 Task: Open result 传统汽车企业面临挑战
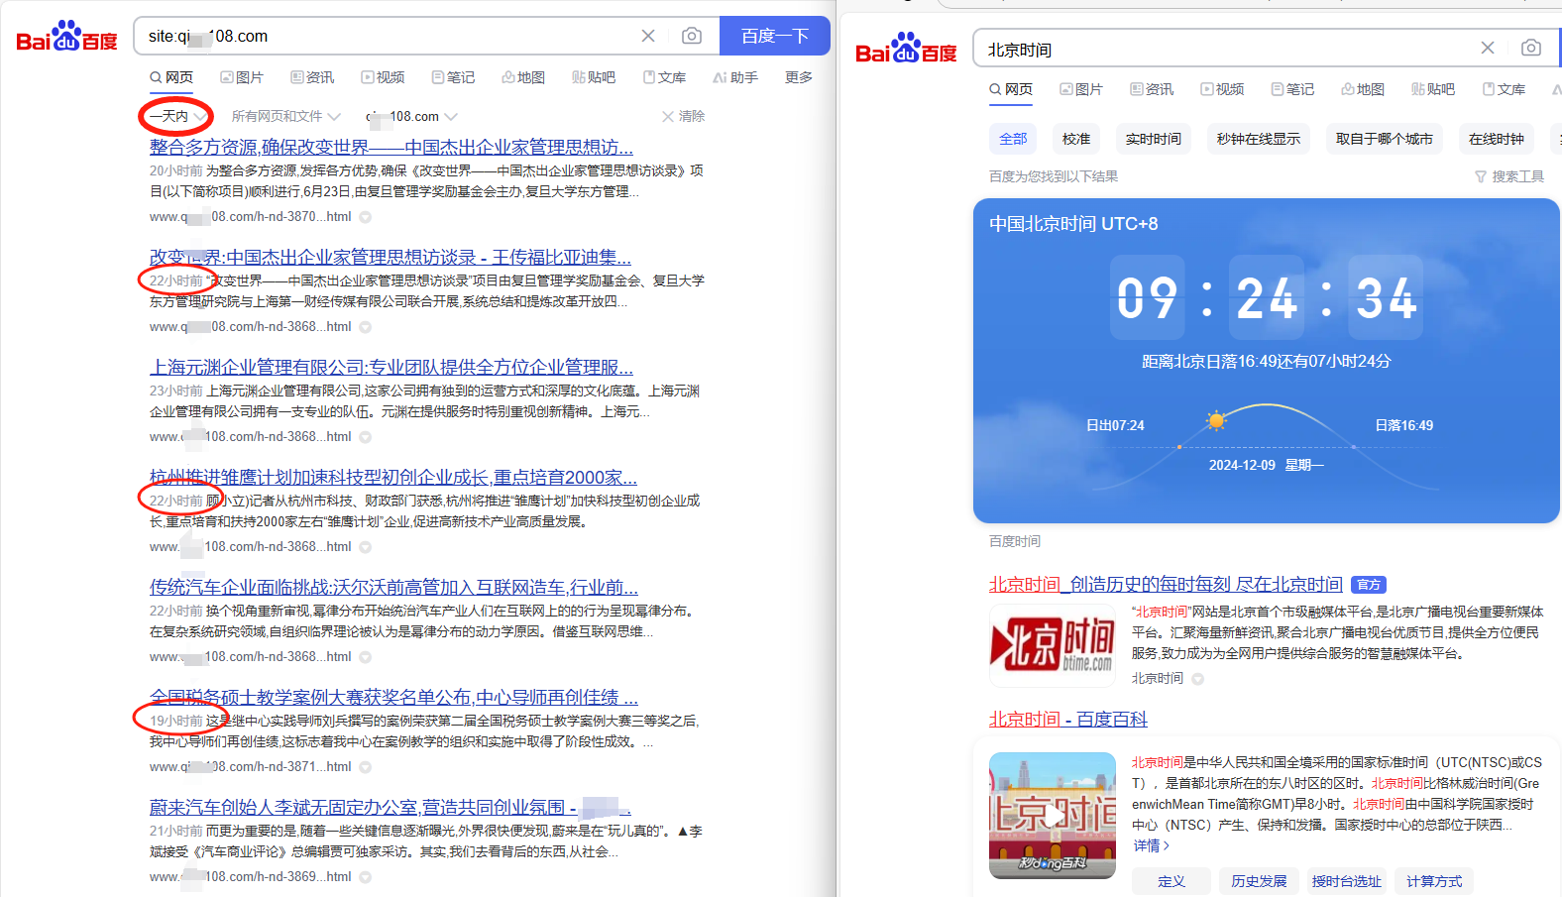tap(393, 587)
